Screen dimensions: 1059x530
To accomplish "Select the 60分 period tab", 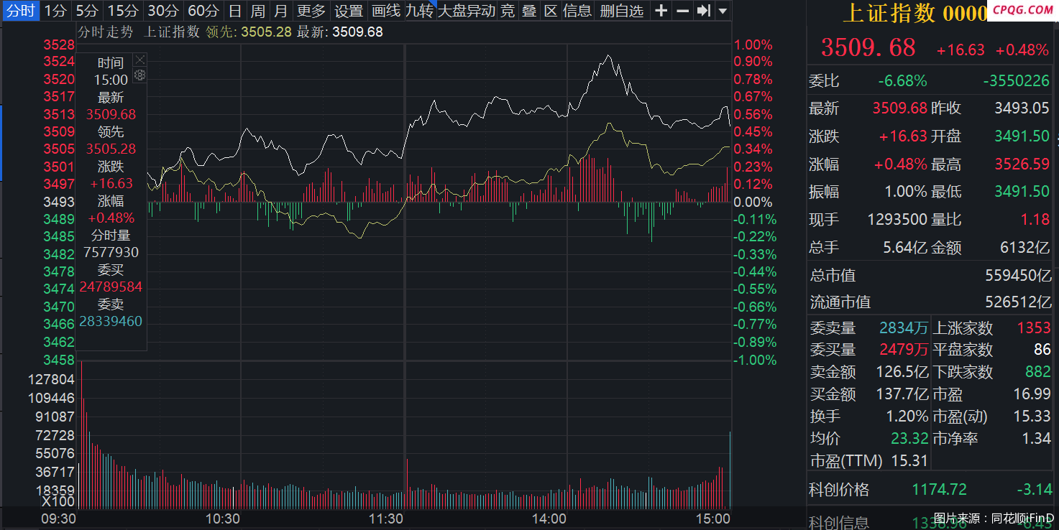I will (x=203, y=11).
